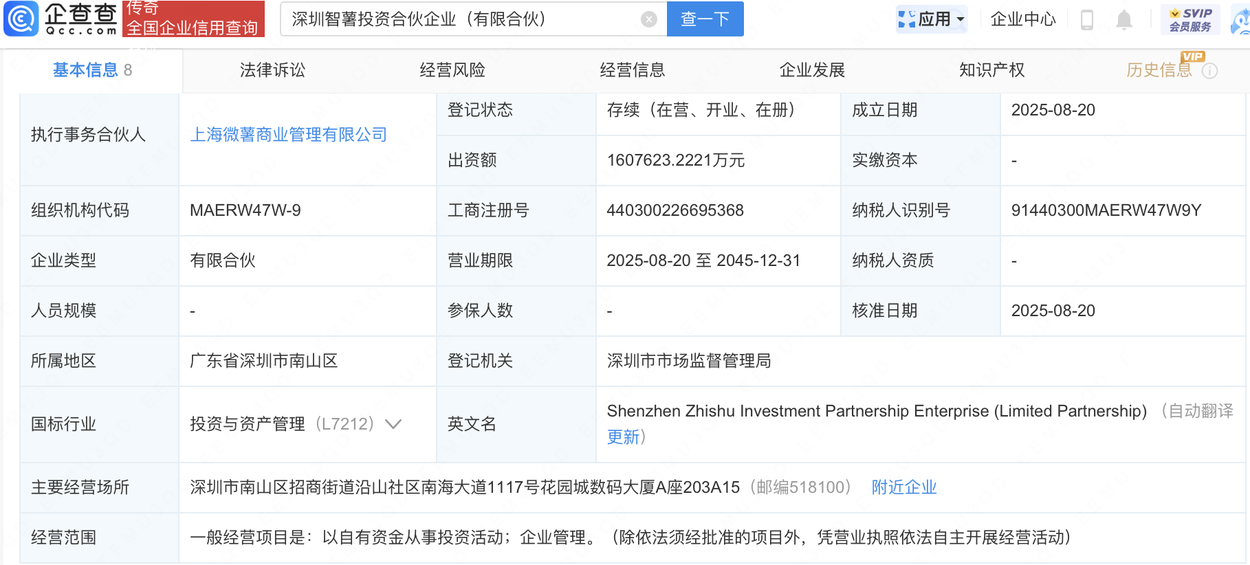Viewport: 1250px width, 565px height.
Task: Click the English name Shenzhen Zhishu Investment text
Action: [877, 411]
